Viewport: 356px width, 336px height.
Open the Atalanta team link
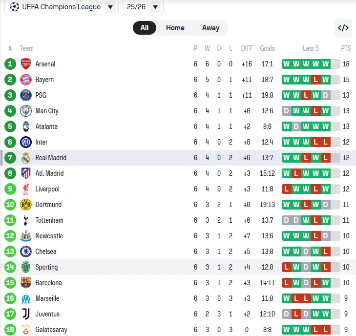click(46, 126)
